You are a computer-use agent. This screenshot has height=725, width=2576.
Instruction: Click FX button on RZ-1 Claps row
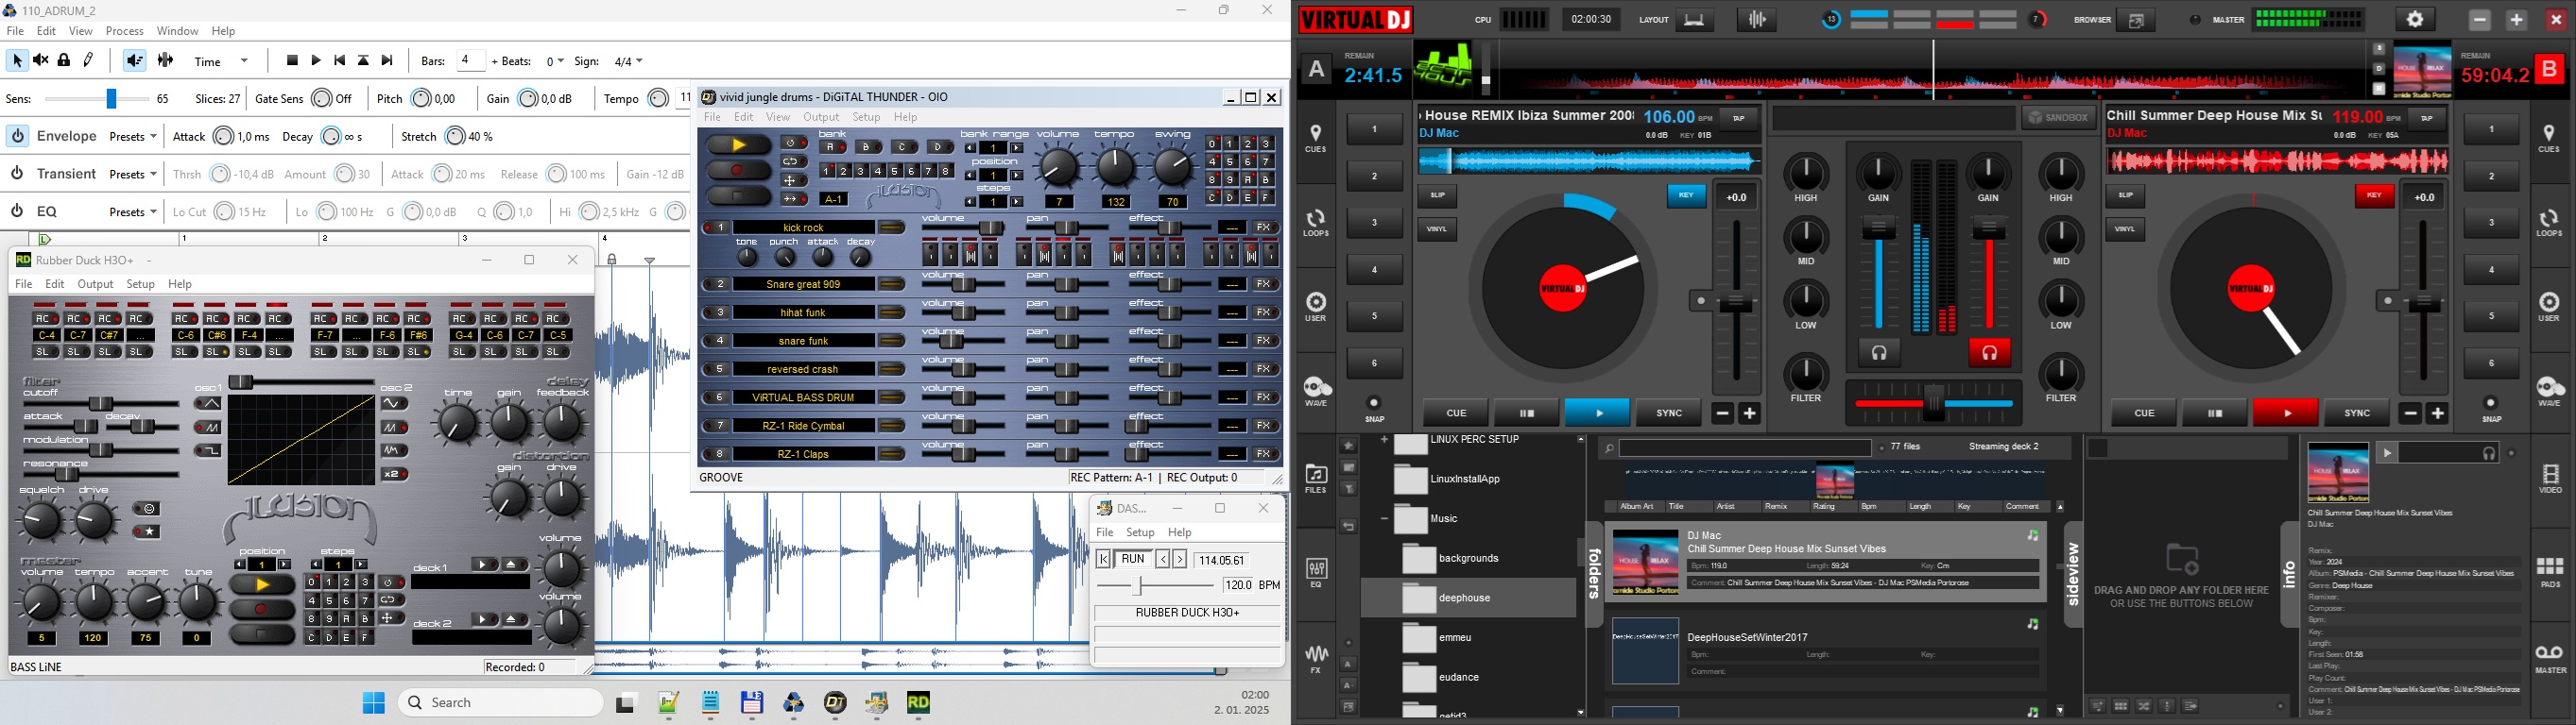point(1264,454)
